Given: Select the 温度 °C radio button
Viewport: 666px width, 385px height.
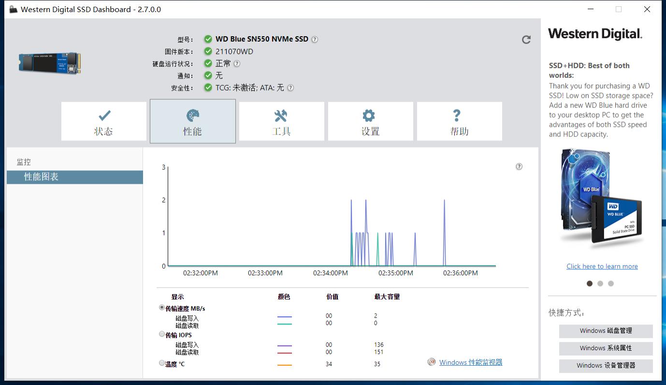Looking at the screenshot, I should 162,363.
